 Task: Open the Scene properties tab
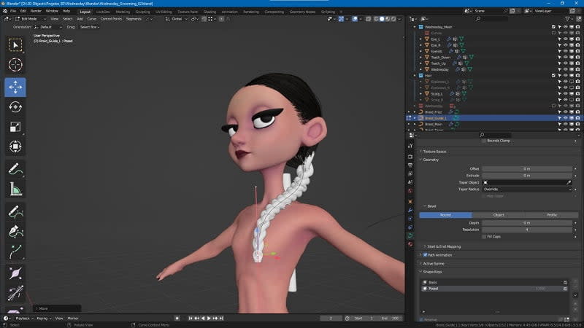pos(410,182)
